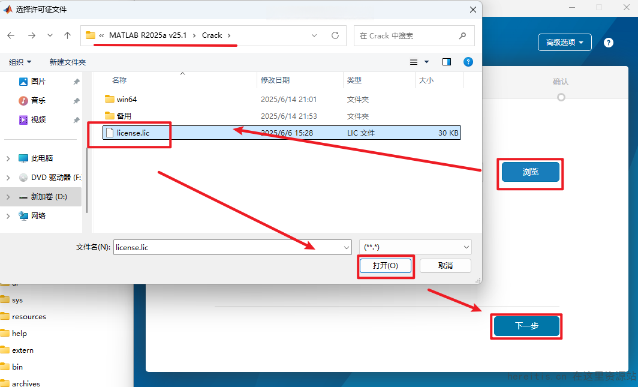The height and width of the screenshot is (387, 638).
Task: Toggle the preview pane icon
Action: click(x=446, y=62)
